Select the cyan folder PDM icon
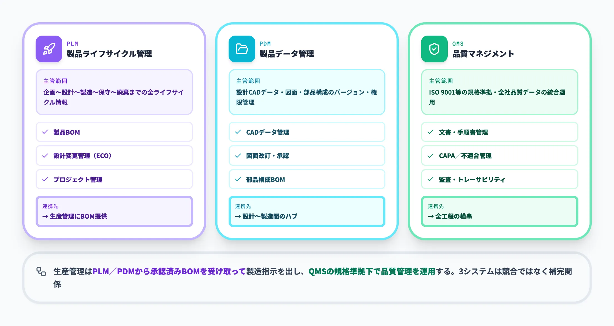The width and height of the screenshot is (614, 326). click(242, 49)
